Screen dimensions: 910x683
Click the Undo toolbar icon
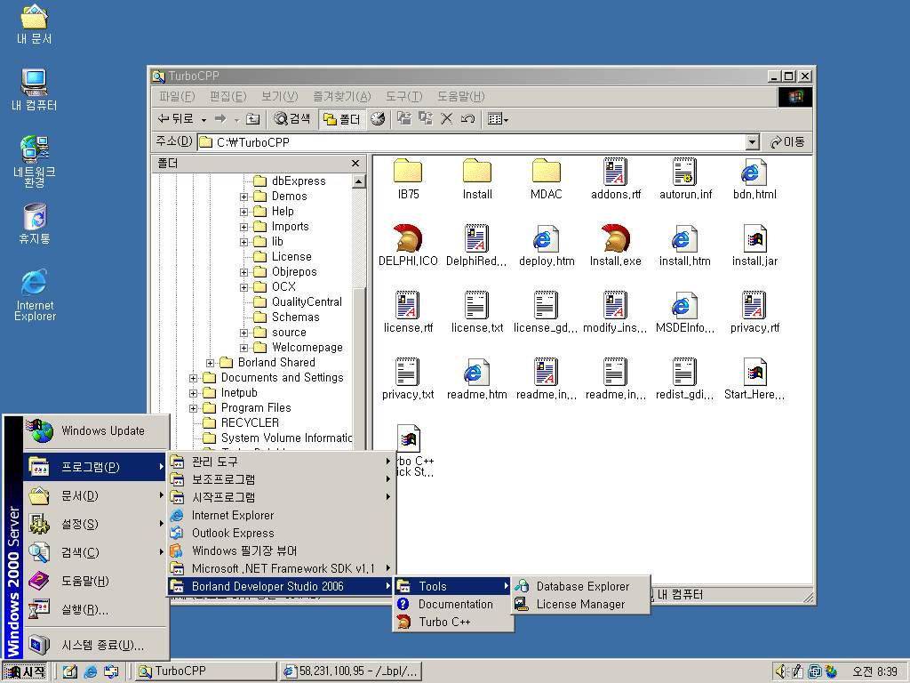tap(467, 118)
